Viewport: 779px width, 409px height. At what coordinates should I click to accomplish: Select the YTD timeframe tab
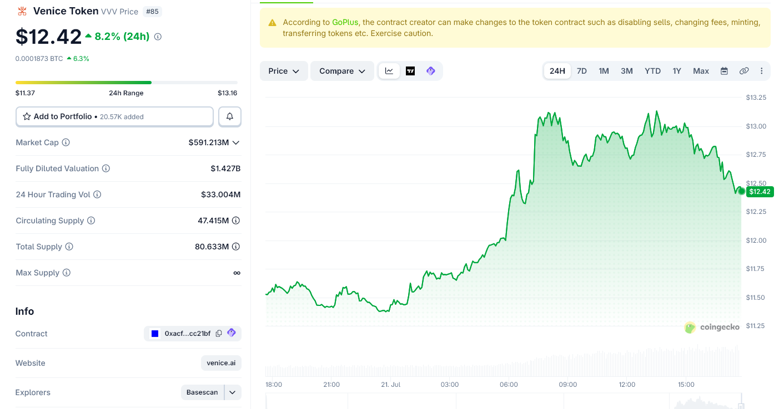[x=653, y=71]
